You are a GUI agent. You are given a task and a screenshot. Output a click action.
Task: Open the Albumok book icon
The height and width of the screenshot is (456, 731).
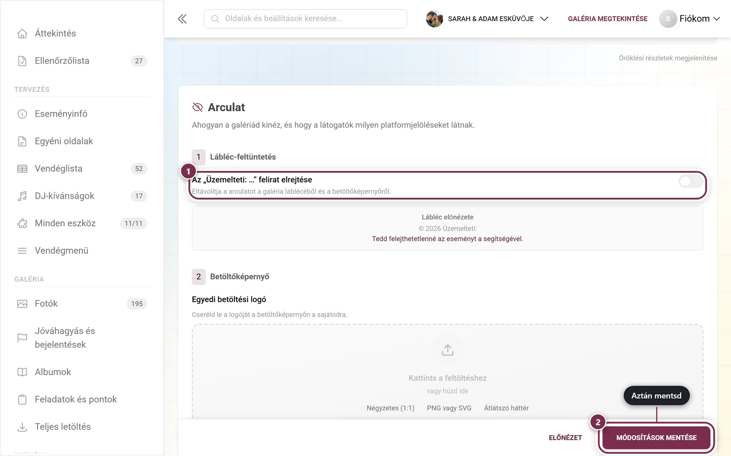coord(22,372)
